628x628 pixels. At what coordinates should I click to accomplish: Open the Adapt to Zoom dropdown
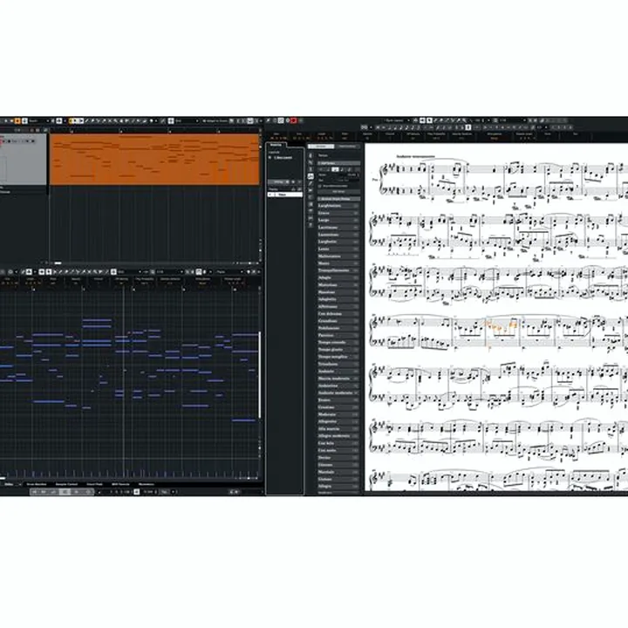(x=216, y=120)
